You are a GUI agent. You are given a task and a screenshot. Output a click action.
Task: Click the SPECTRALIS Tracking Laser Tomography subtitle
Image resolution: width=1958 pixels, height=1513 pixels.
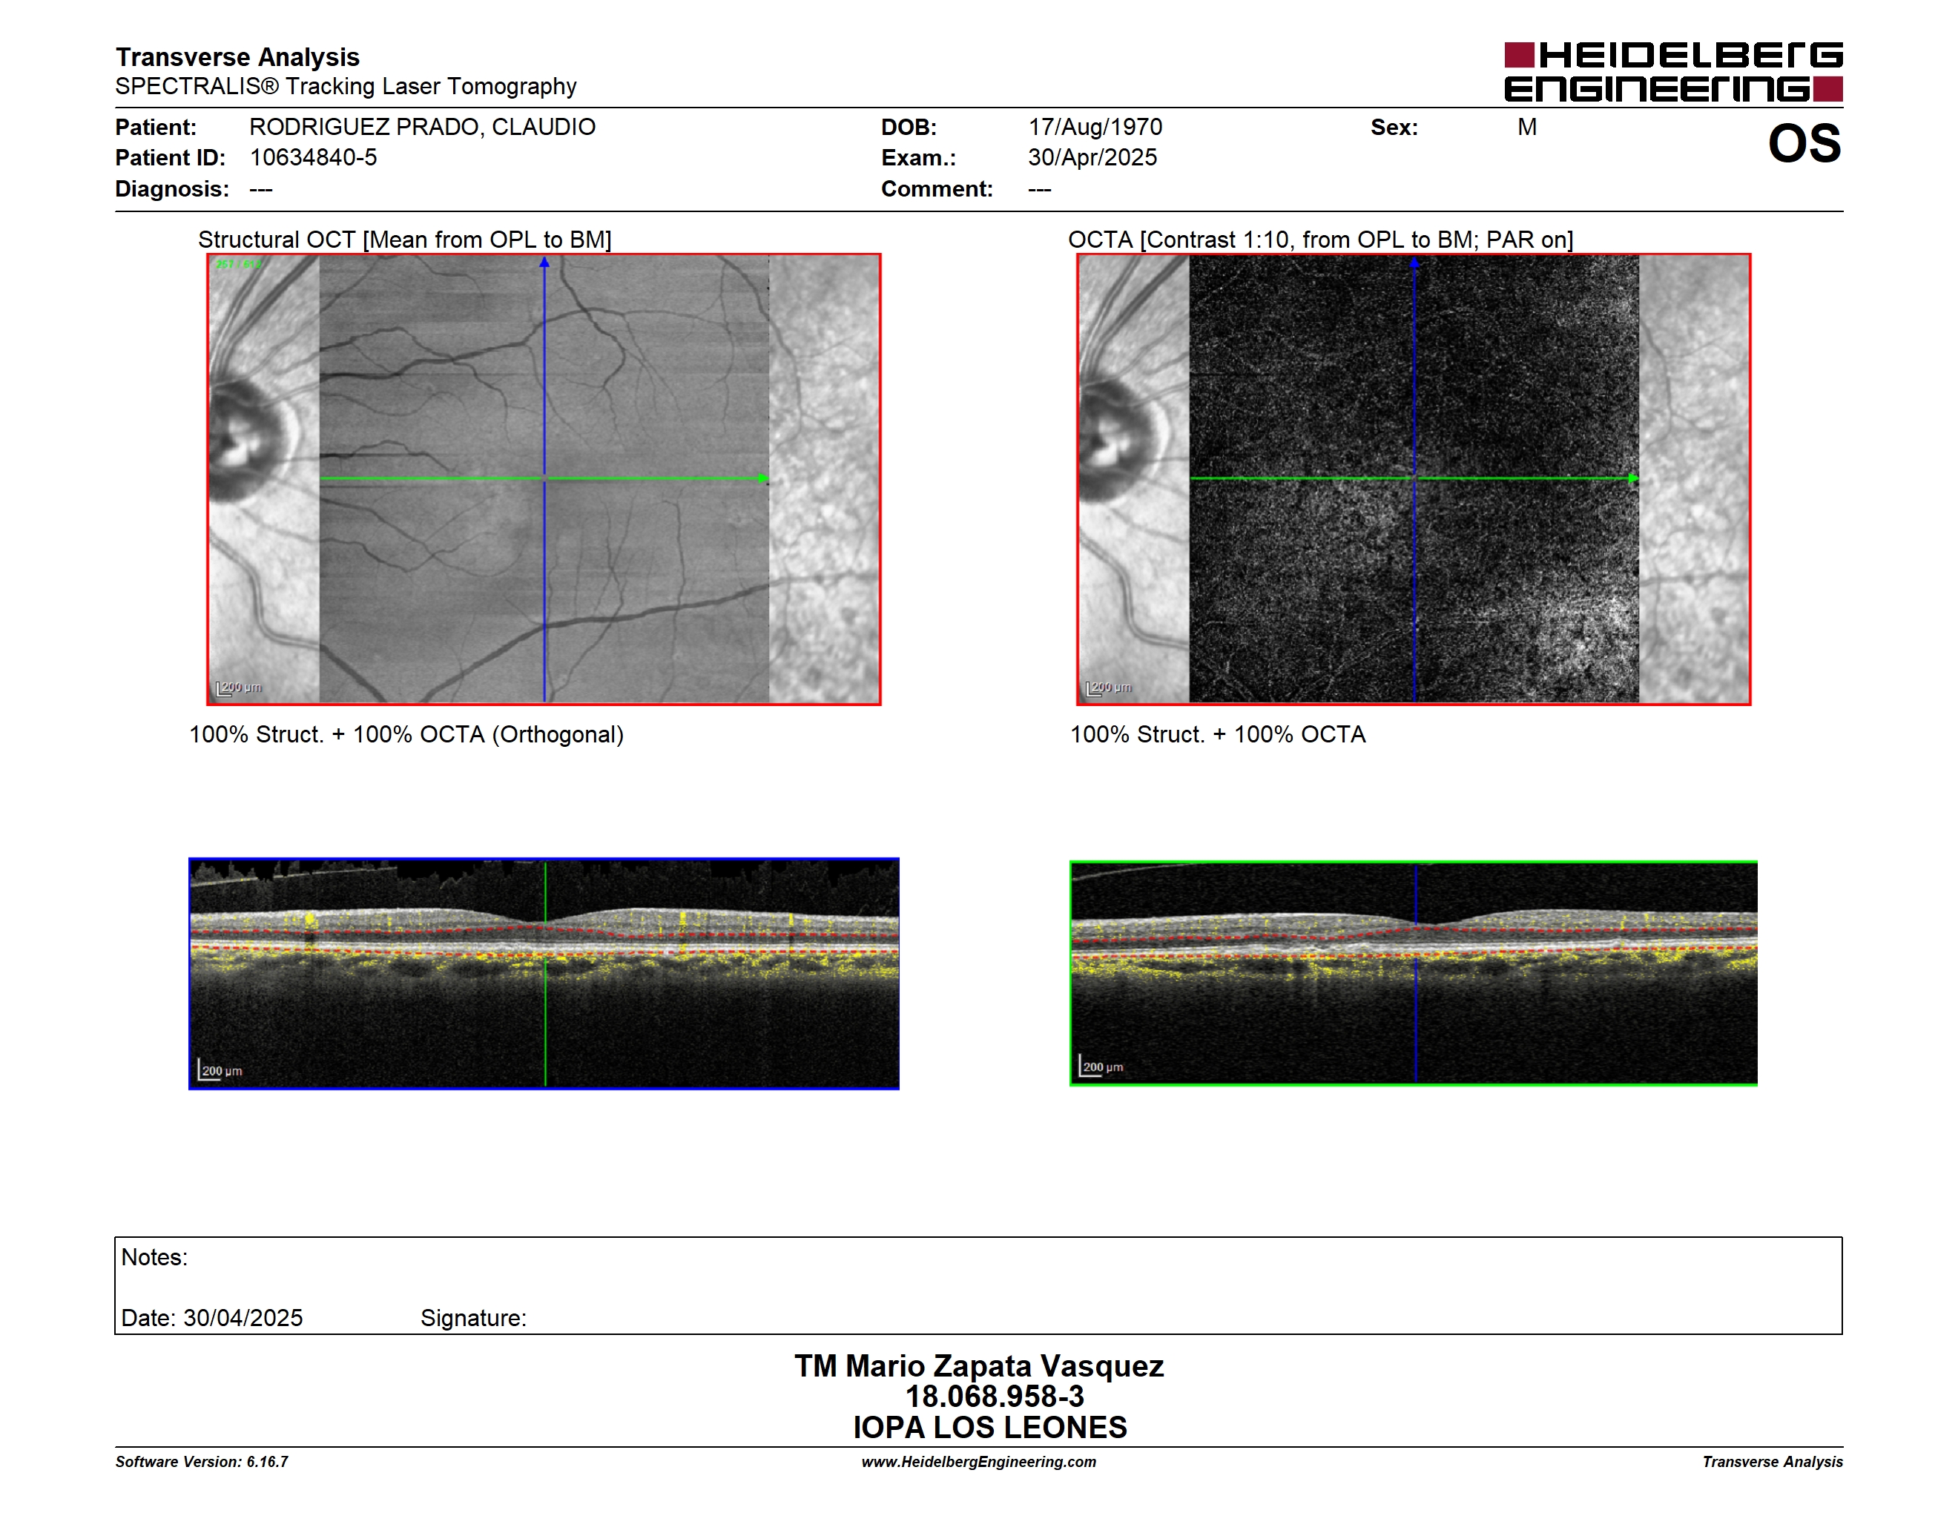pyautogui.click(x=345, y=87)
